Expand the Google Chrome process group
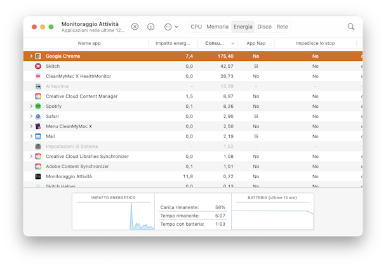Image resolution: width=386 pixels, height=267 pixels. coord(31,56)
